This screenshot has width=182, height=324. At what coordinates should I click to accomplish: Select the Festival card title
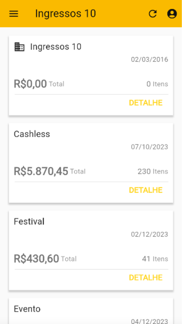click(x=29, y=221)
